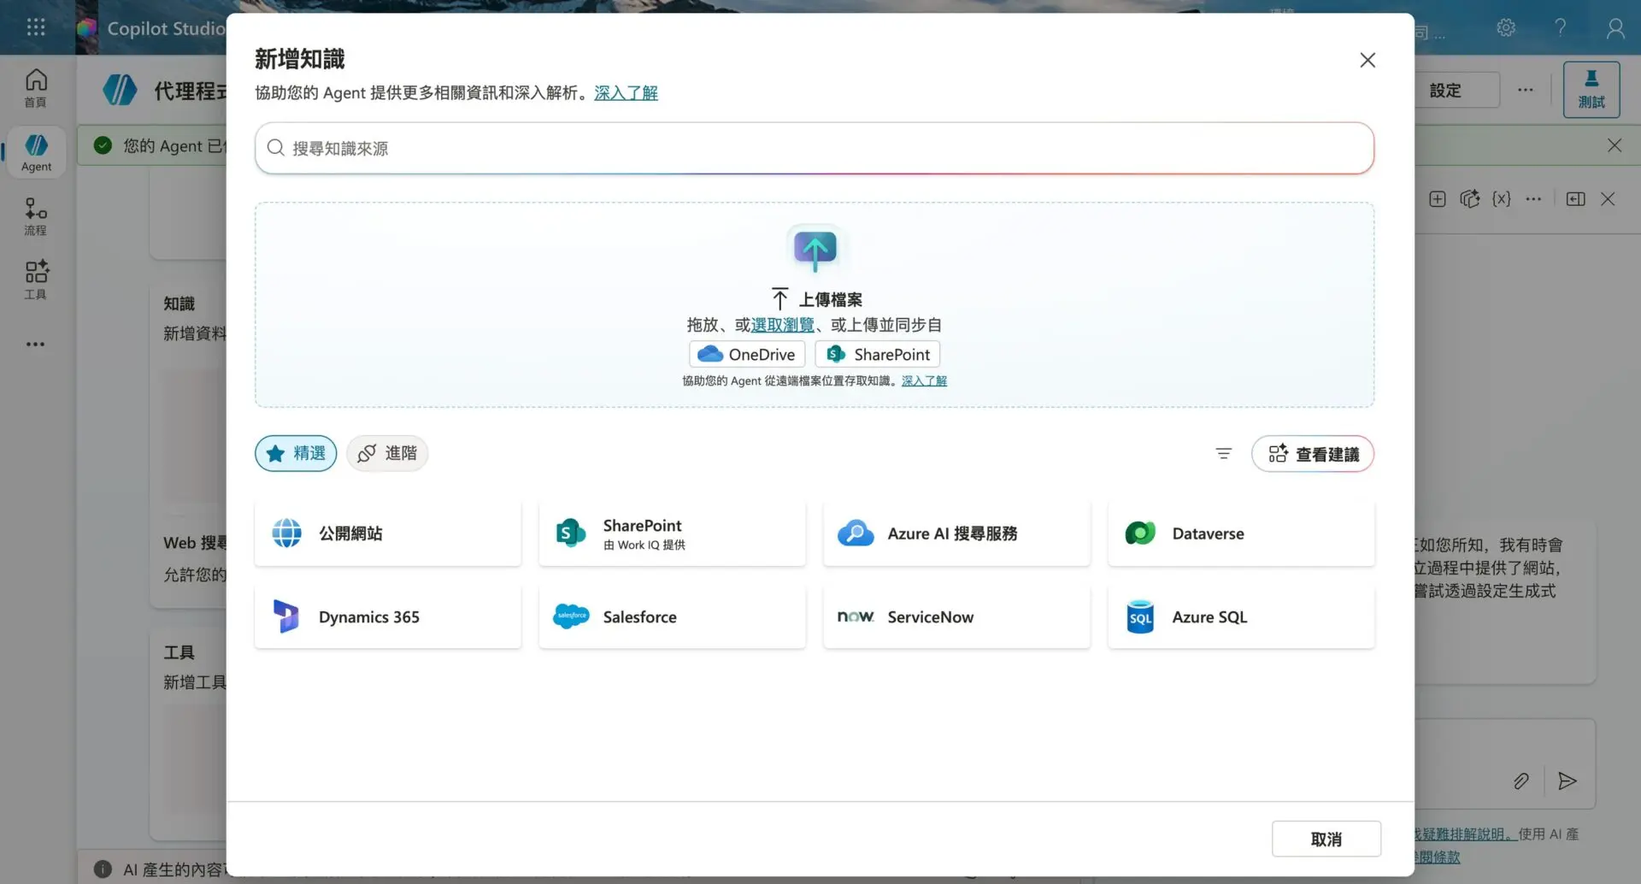Click the send message arrow icon
Screen dimensions: 1641x884
(1567, 781)
